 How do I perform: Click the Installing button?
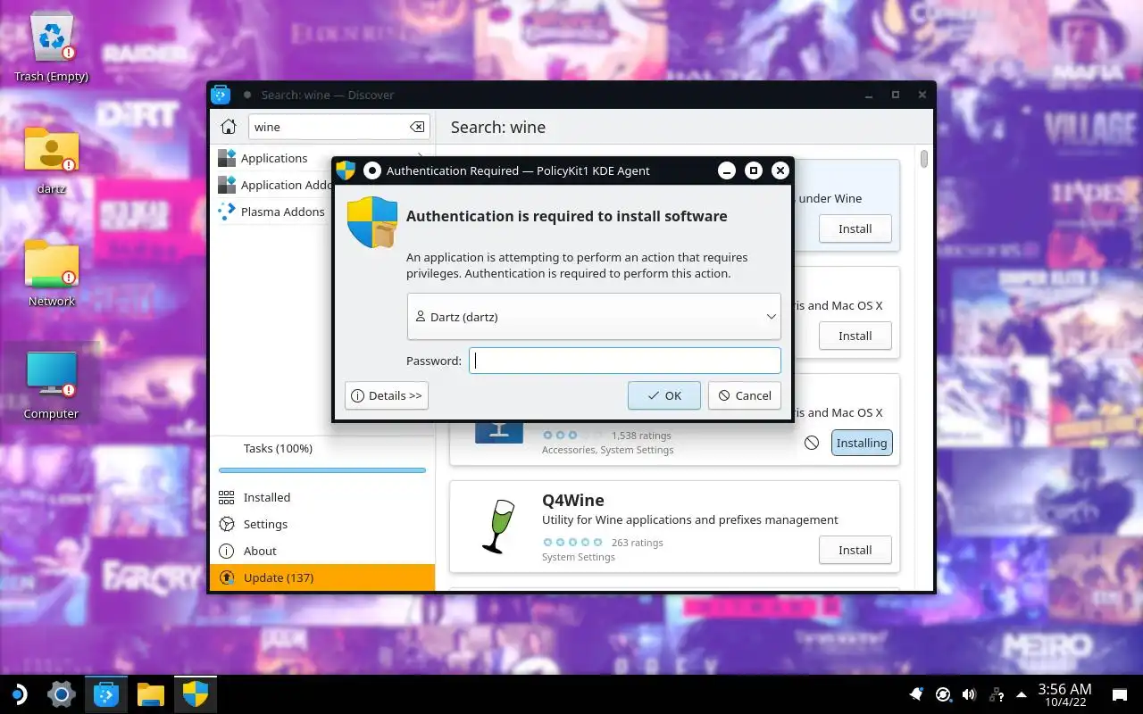(x=862, y=443)
